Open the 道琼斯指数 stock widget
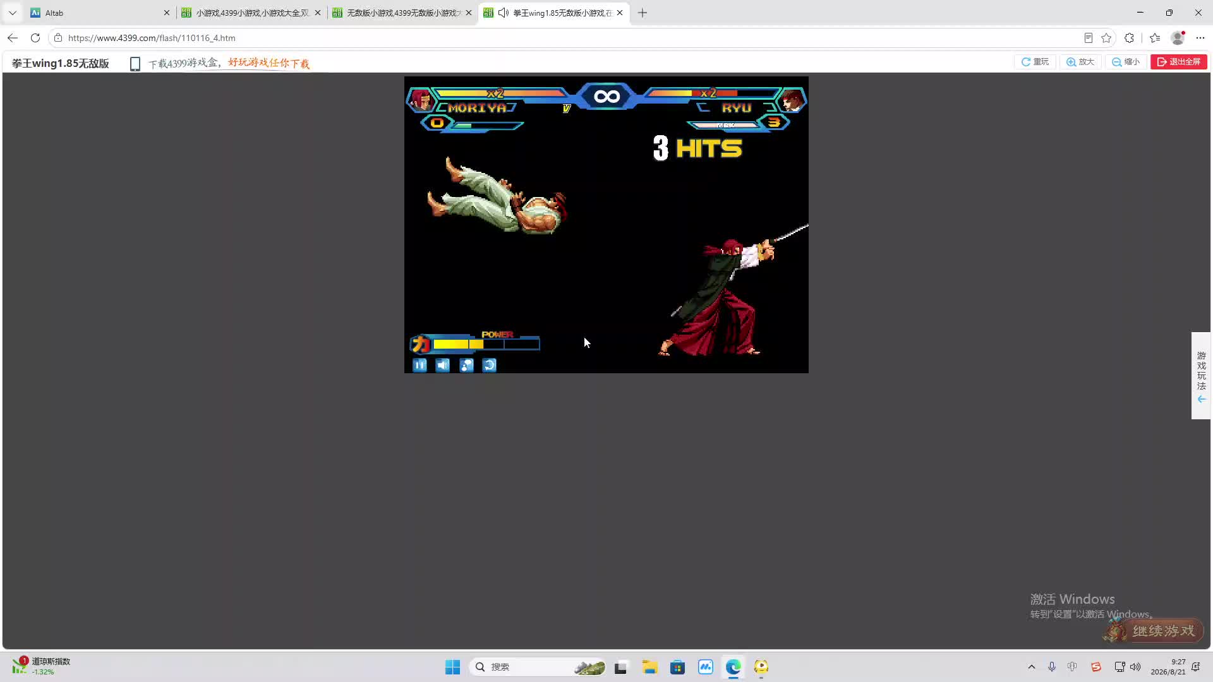Screen dimensions: 1213x682 (42, 666)
